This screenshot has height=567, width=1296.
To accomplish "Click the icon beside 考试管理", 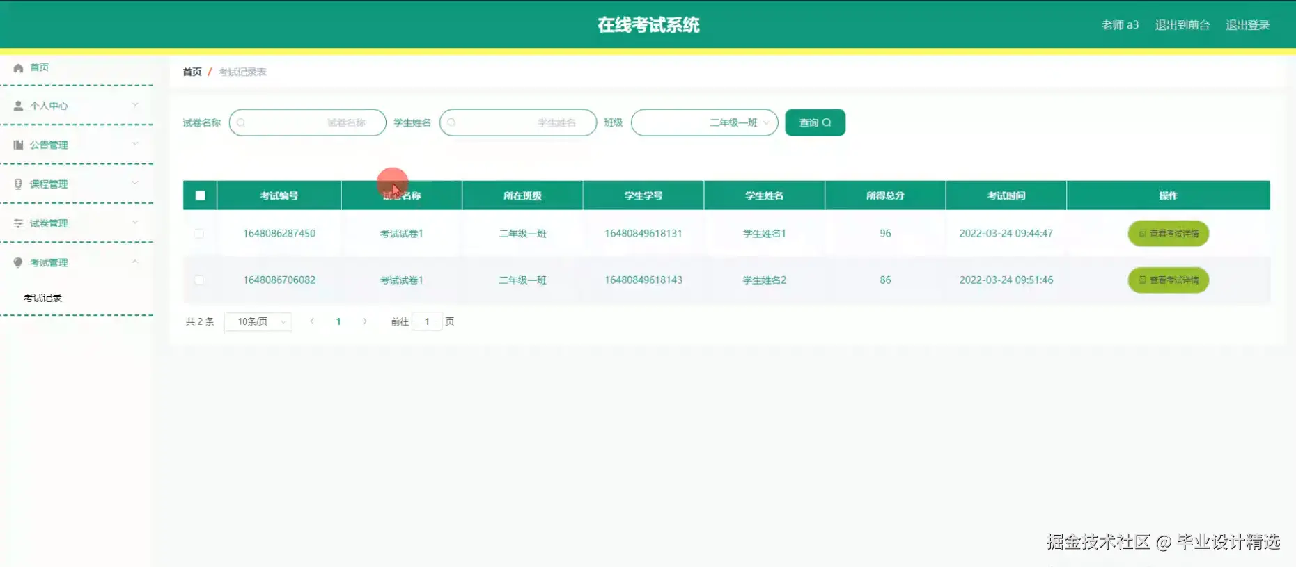I will point(18,262).
